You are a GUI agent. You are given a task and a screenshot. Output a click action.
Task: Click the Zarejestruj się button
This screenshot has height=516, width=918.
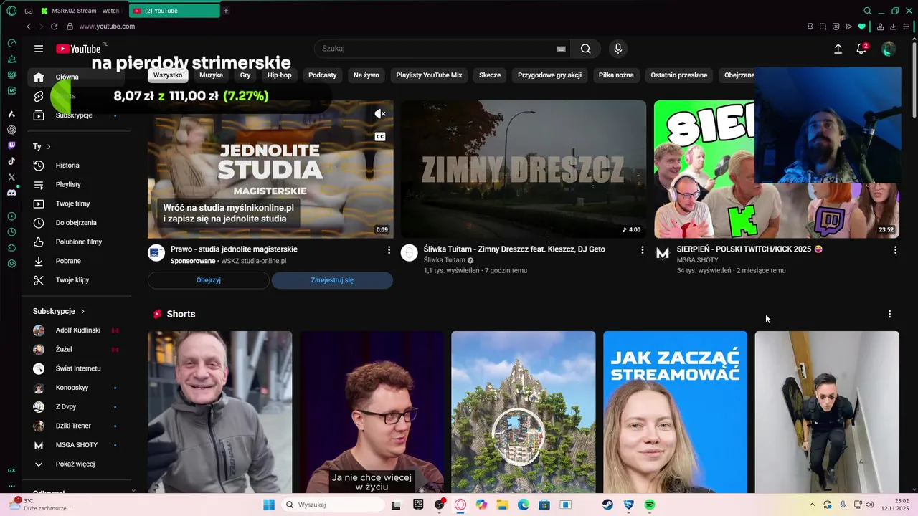point(332,280)
